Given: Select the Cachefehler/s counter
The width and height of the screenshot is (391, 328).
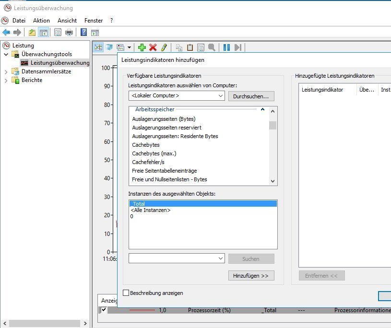Looking at the screenshot, I should 148,162.
